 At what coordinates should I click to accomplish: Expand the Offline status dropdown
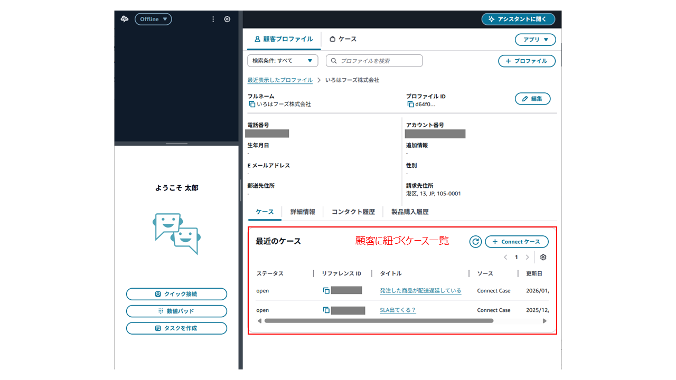[x=153, y=19]
